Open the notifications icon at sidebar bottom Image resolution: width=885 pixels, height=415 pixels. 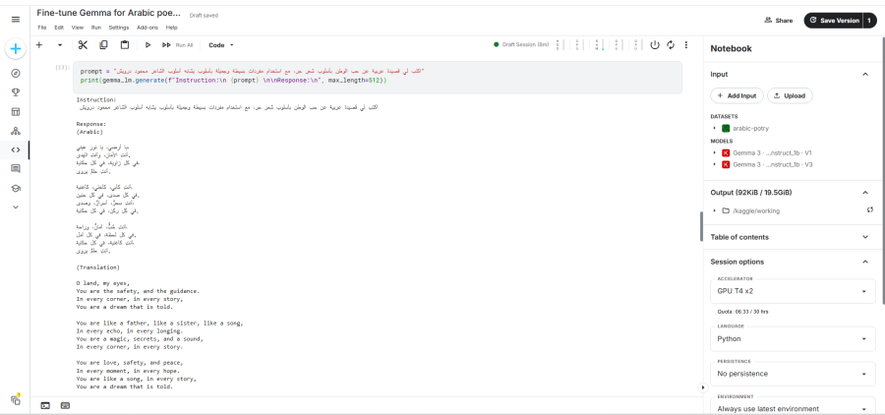(16, 399)
